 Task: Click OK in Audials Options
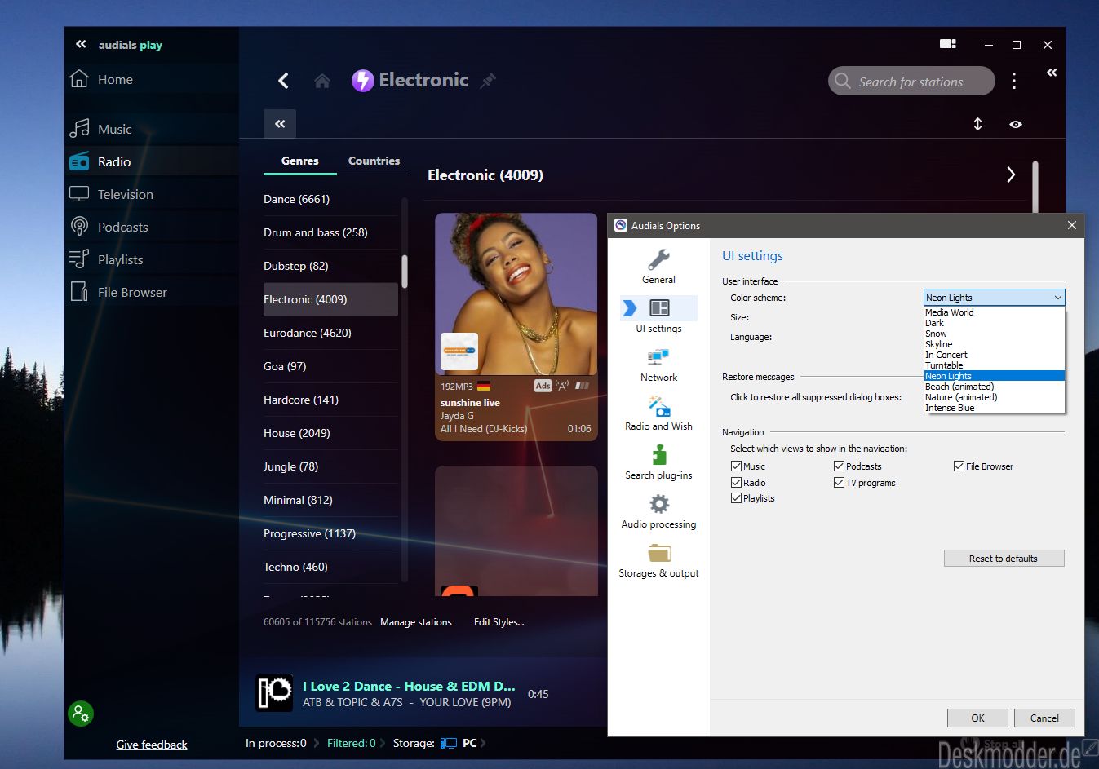977,718
